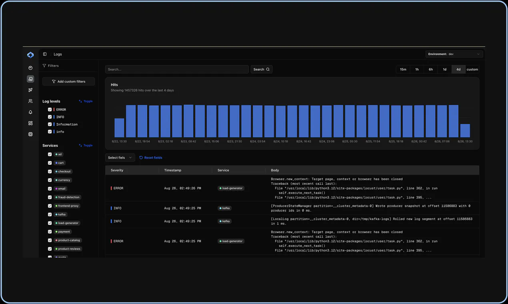Select the 15m time range
This screenshot has height=304, width=508.
(403, 69)
